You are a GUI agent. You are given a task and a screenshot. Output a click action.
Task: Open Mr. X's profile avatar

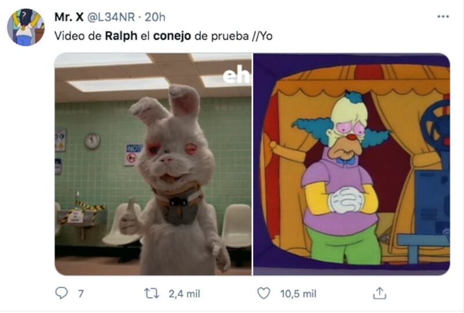tap(26, 27)
